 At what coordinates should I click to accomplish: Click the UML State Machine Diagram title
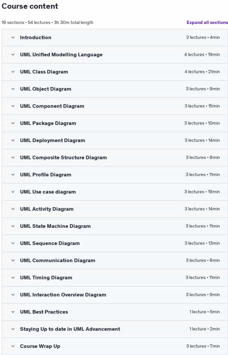coord(55,226)
